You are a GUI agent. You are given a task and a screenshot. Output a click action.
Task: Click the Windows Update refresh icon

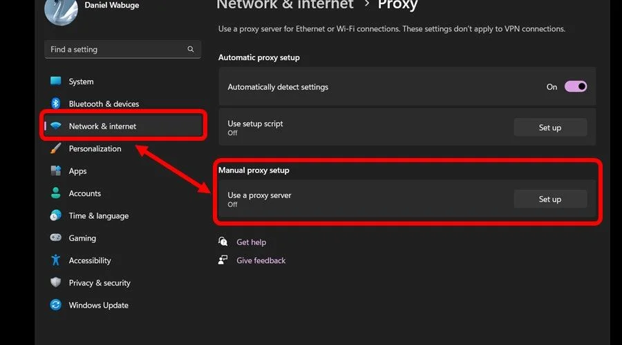[55, 305]
